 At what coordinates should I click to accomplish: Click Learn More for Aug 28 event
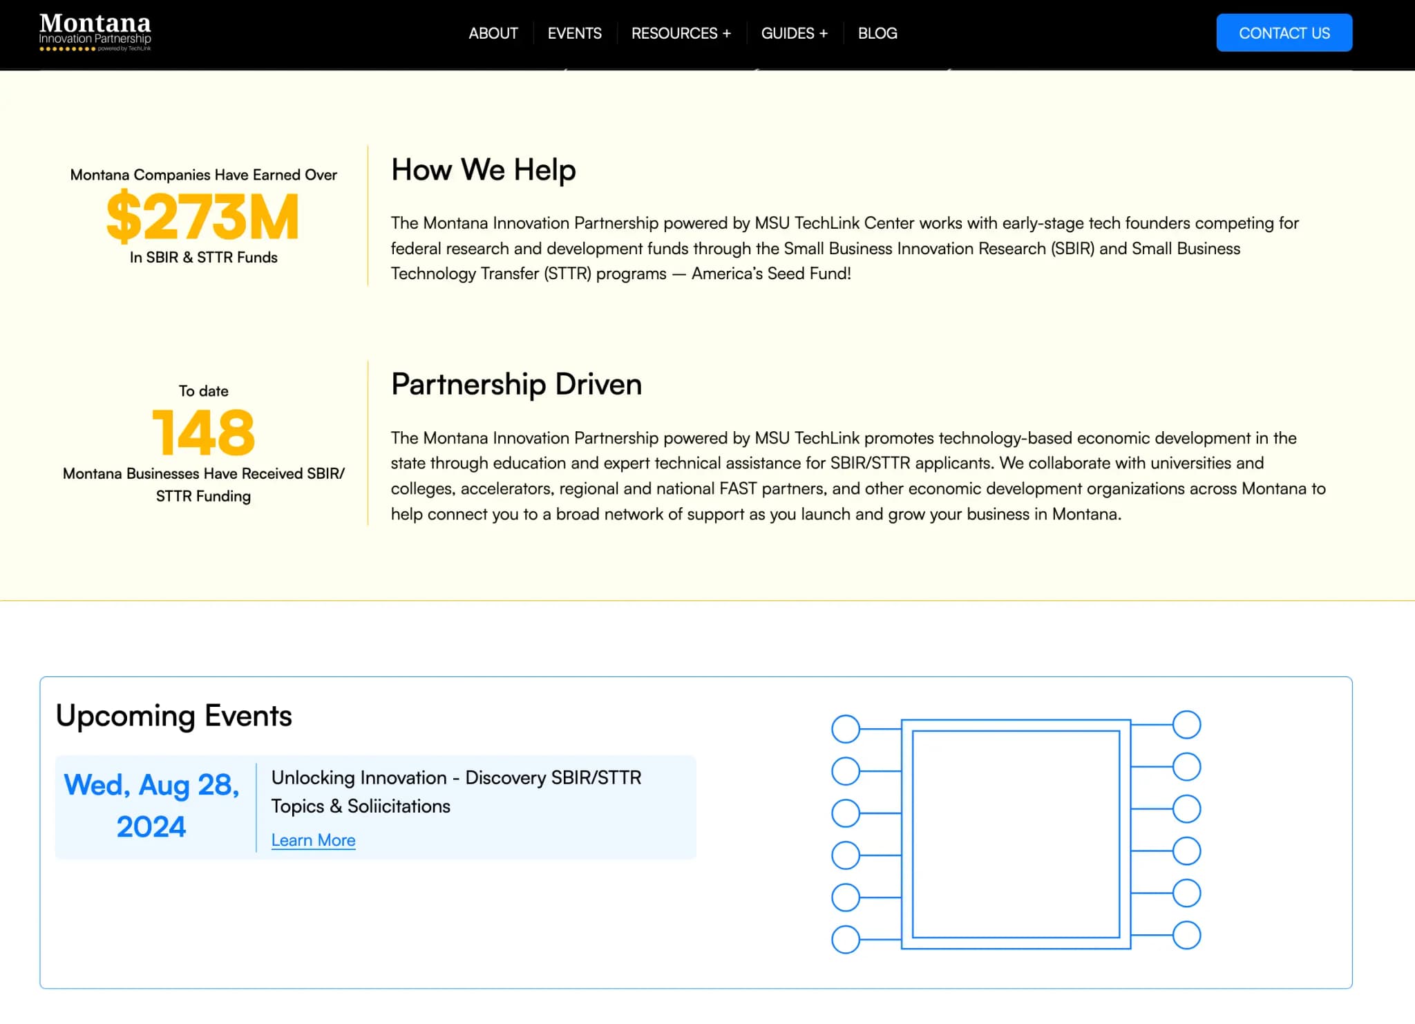click(x=313, y=840)
